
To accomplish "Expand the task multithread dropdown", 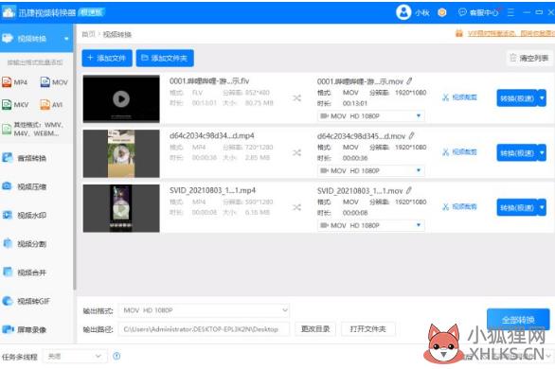I will (x=75, y=357).
